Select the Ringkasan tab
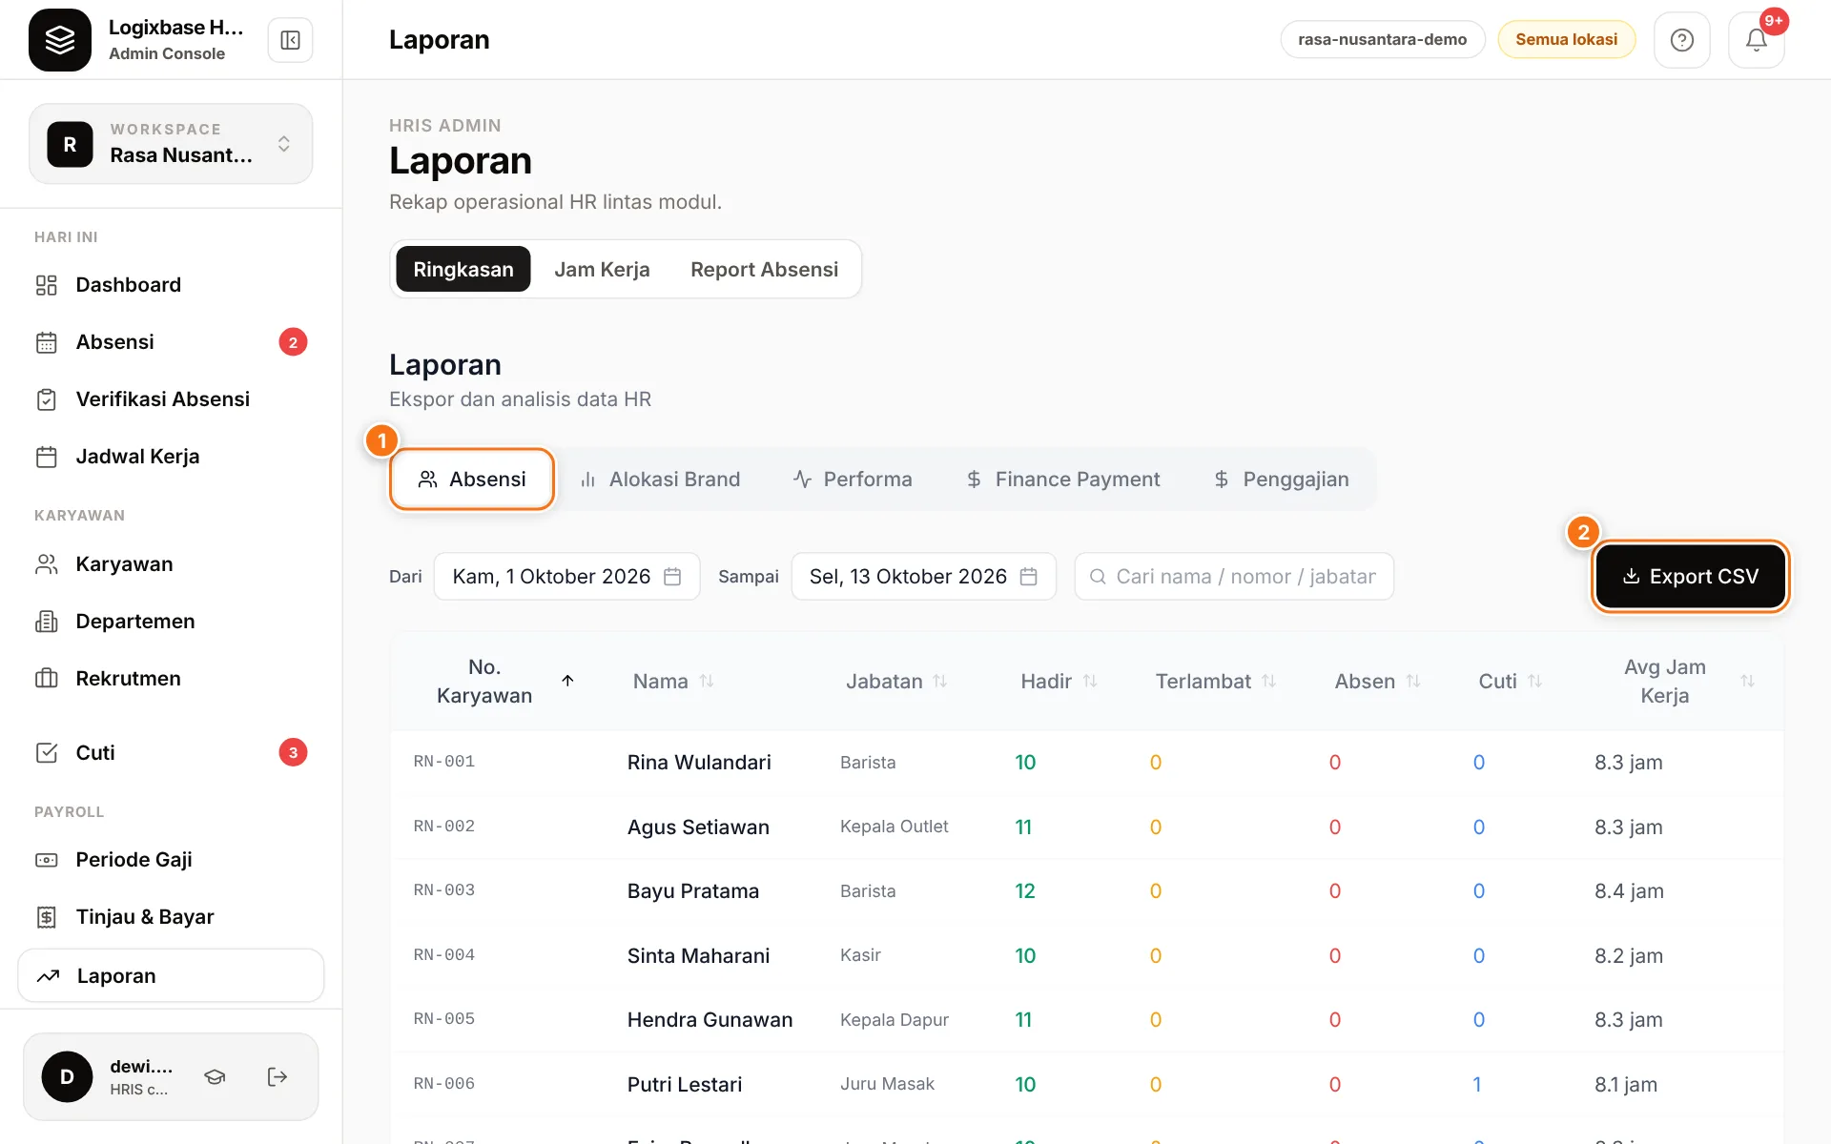The width and height of the screenshot is (1831, 1144). tap(463, 270)
